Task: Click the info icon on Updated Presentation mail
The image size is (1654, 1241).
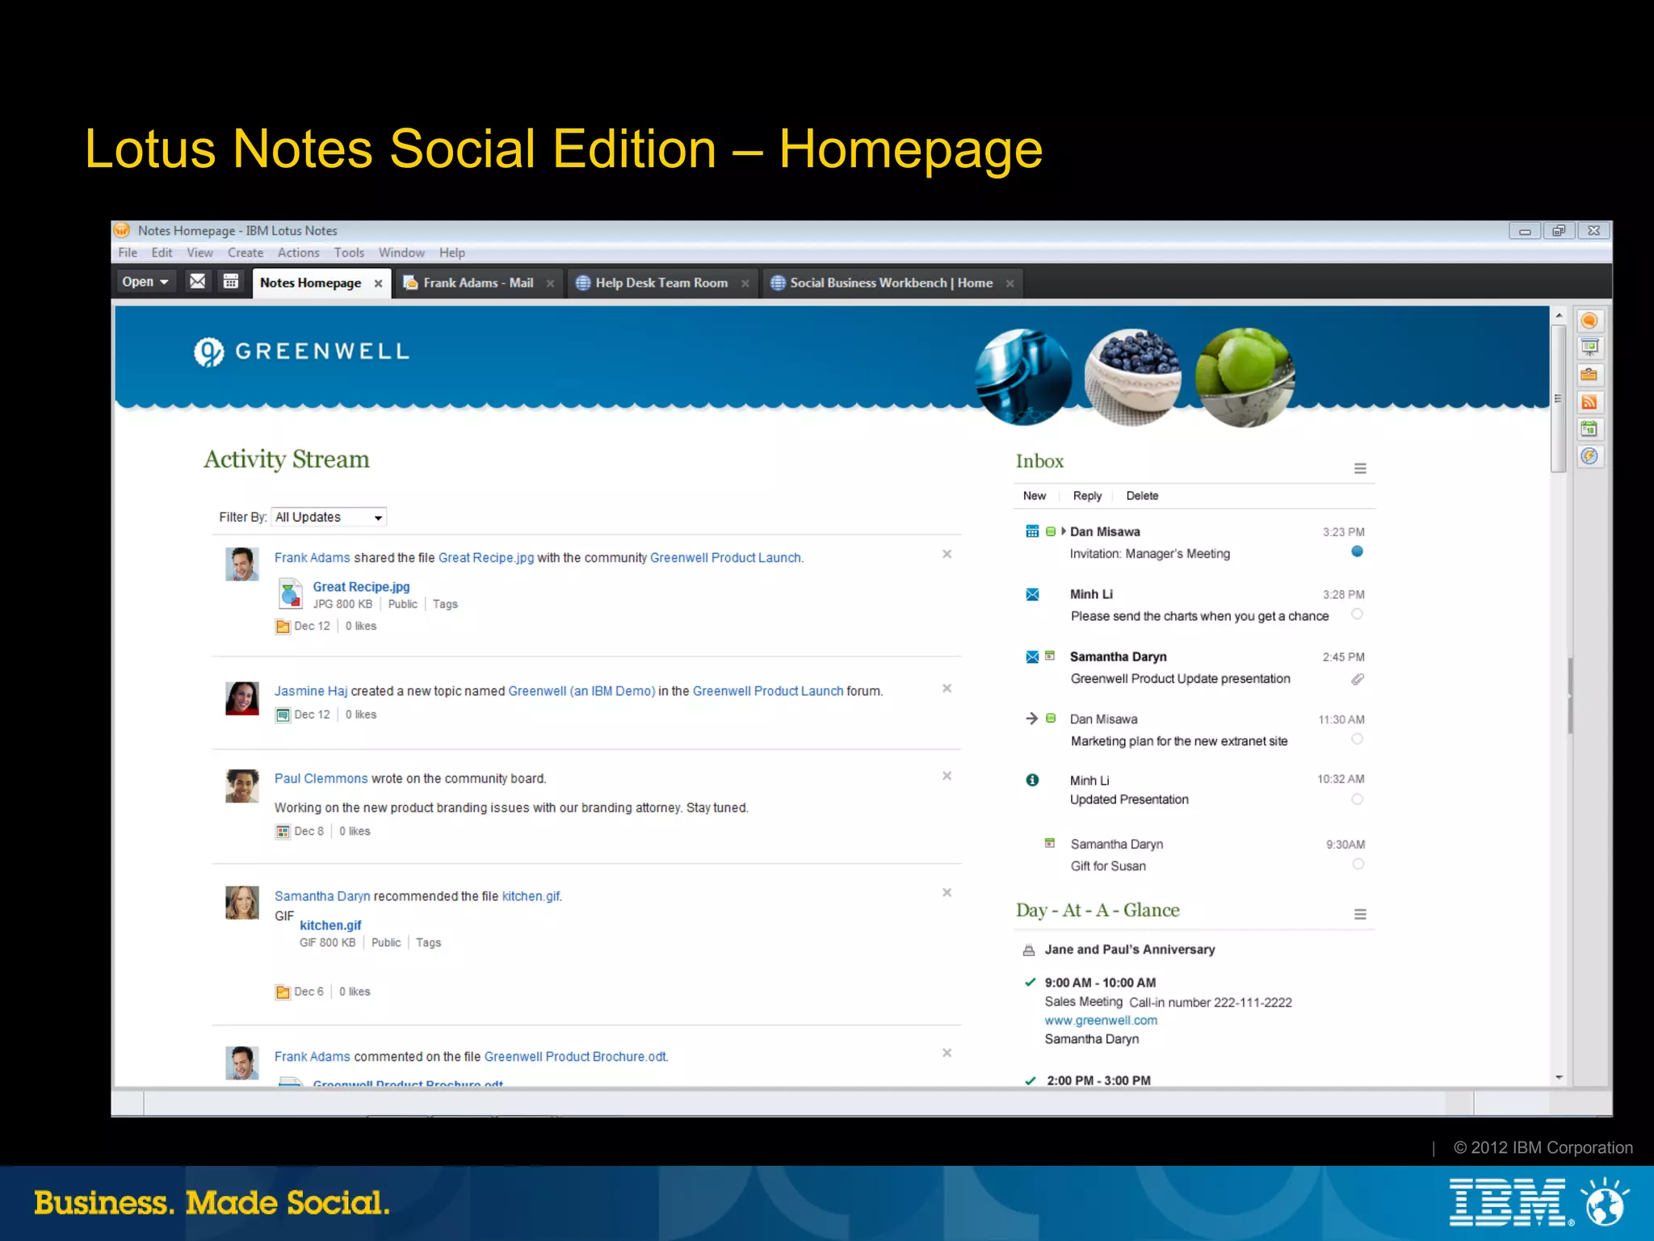Action: (1032, 780)
